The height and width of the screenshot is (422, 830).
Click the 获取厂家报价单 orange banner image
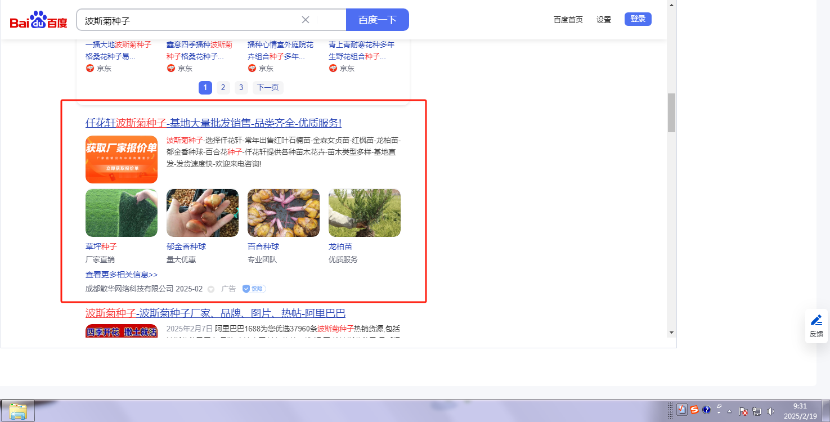[122, 159]
